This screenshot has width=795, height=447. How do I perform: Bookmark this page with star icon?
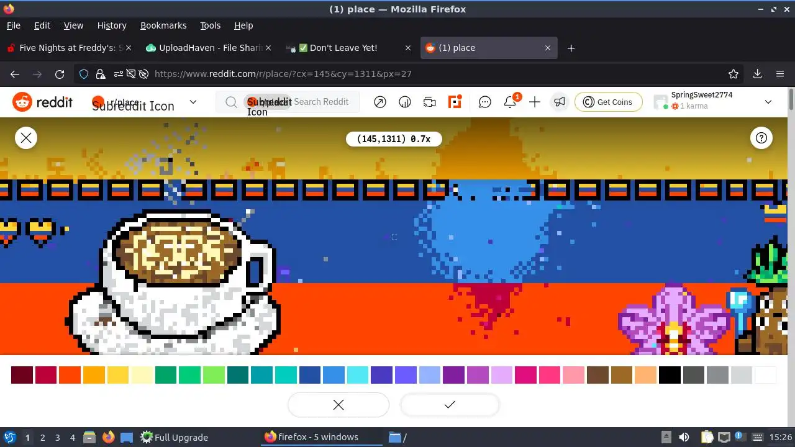[x=734, y=74]
